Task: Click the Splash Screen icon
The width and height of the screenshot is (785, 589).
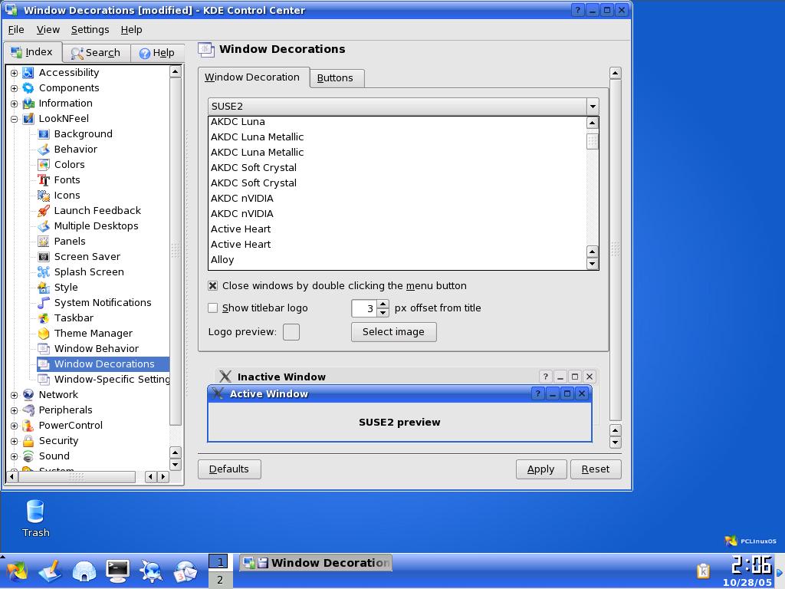Action: coord(44,272)
